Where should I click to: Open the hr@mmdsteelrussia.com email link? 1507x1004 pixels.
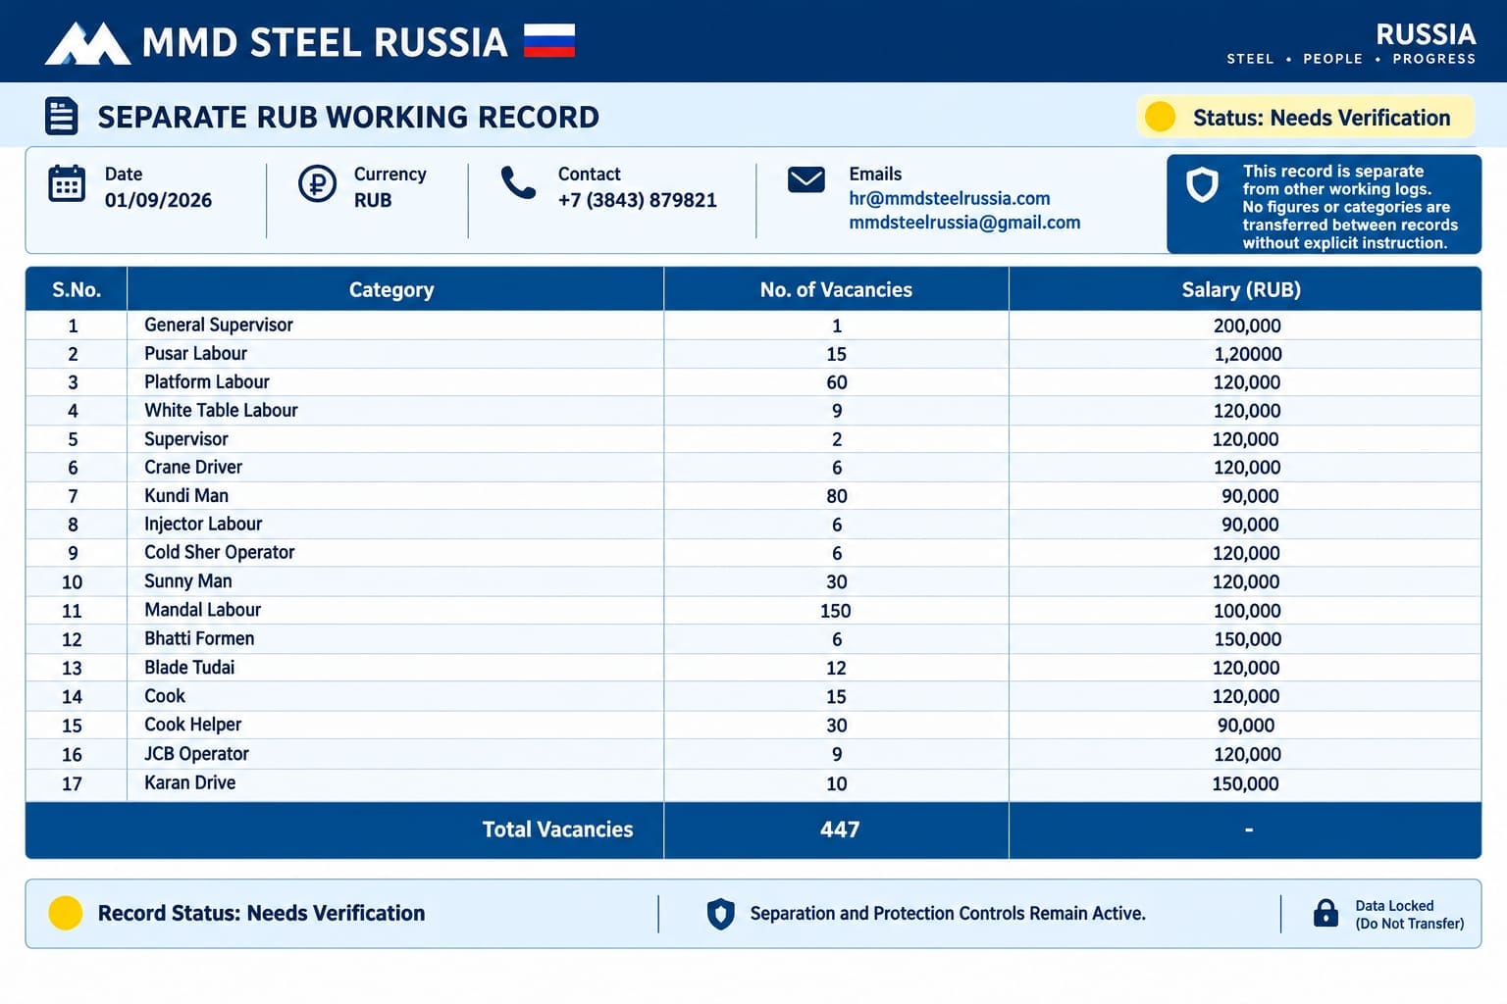pyautogui.click(x=949, y=198)
